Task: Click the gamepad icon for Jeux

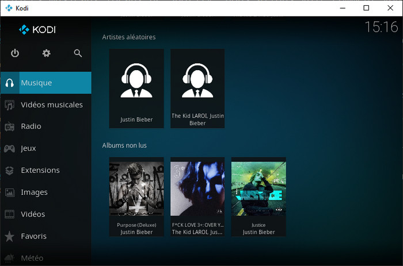Action: (x=10, y=148)
